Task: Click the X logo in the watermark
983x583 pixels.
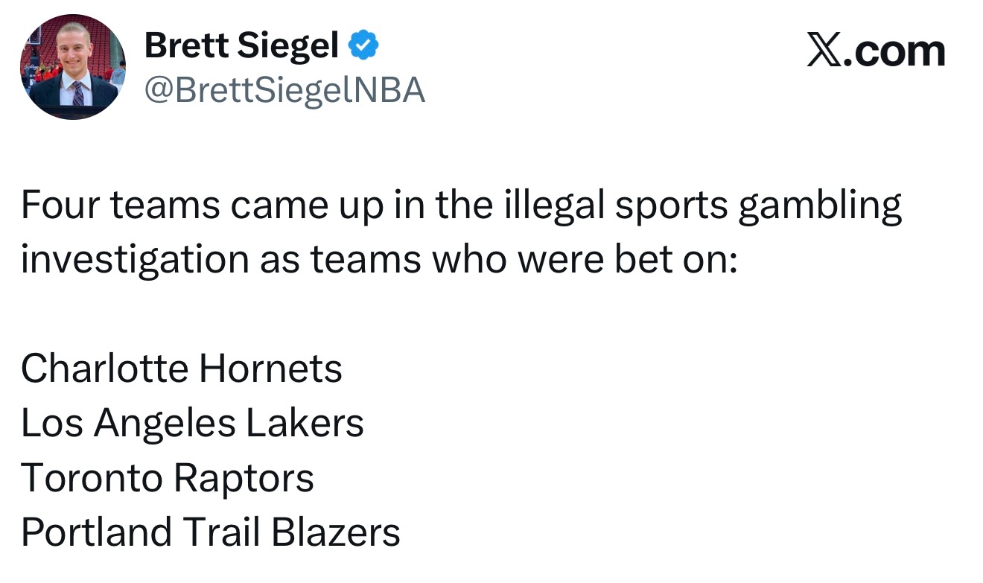Action: coord(824,52)
